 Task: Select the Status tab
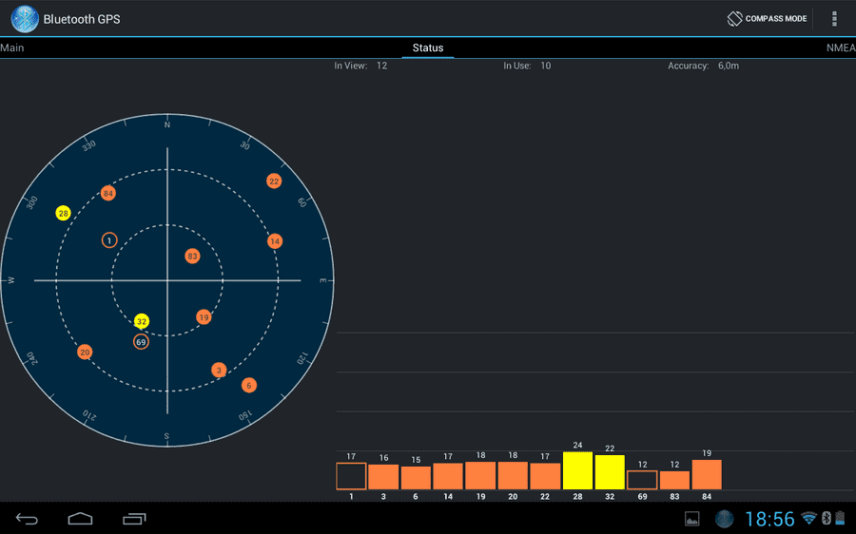pyautogui.click(x=428, y=48)
